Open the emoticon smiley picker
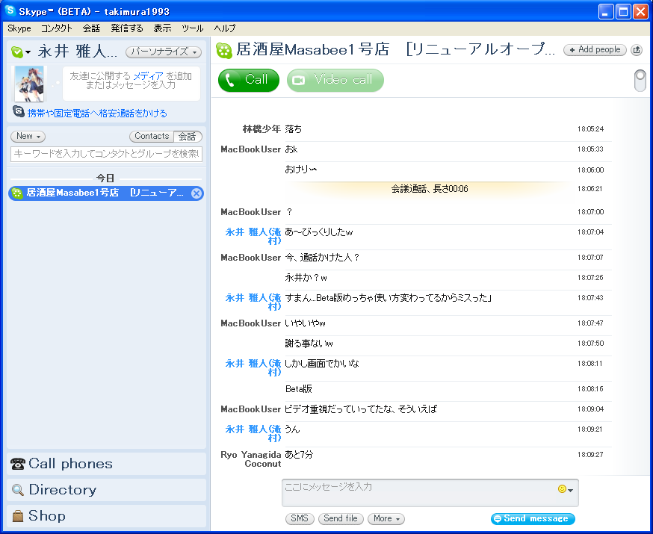This screenshot has height=534, width=653. tap(565, 489)
